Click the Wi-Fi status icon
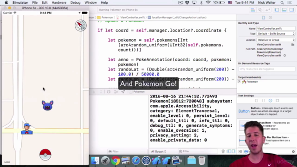Screen dimensions: 297x167 pyautogui.click(x=208, y=3)
